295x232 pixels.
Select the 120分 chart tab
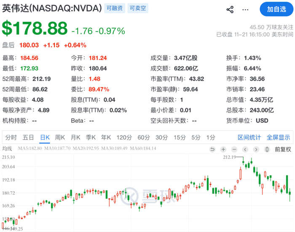[x=124, y=137]
